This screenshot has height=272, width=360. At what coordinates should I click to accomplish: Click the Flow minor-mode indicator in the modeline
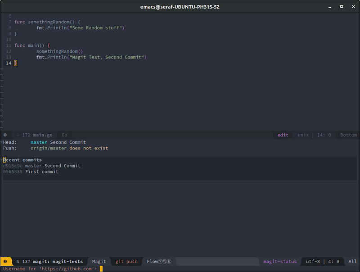tap(160, 261)
